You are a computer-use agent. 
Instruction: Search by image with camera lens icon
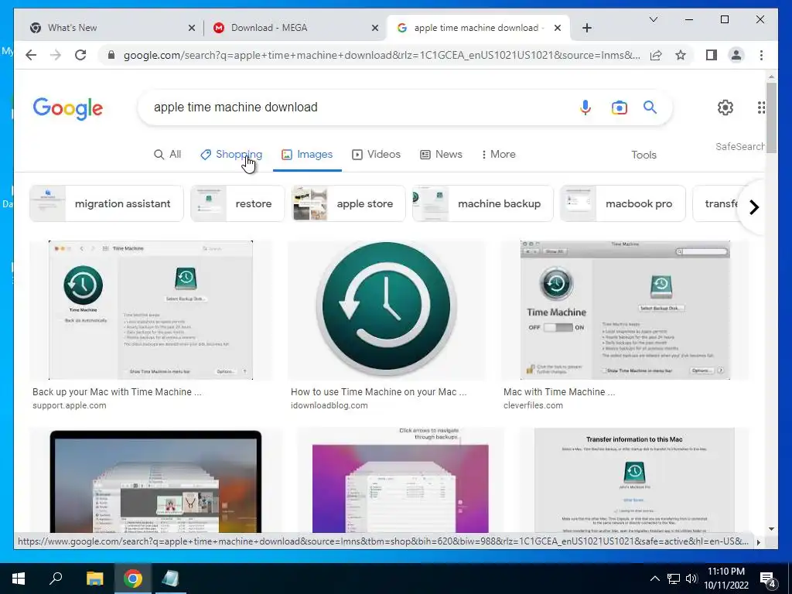point(620,107)
